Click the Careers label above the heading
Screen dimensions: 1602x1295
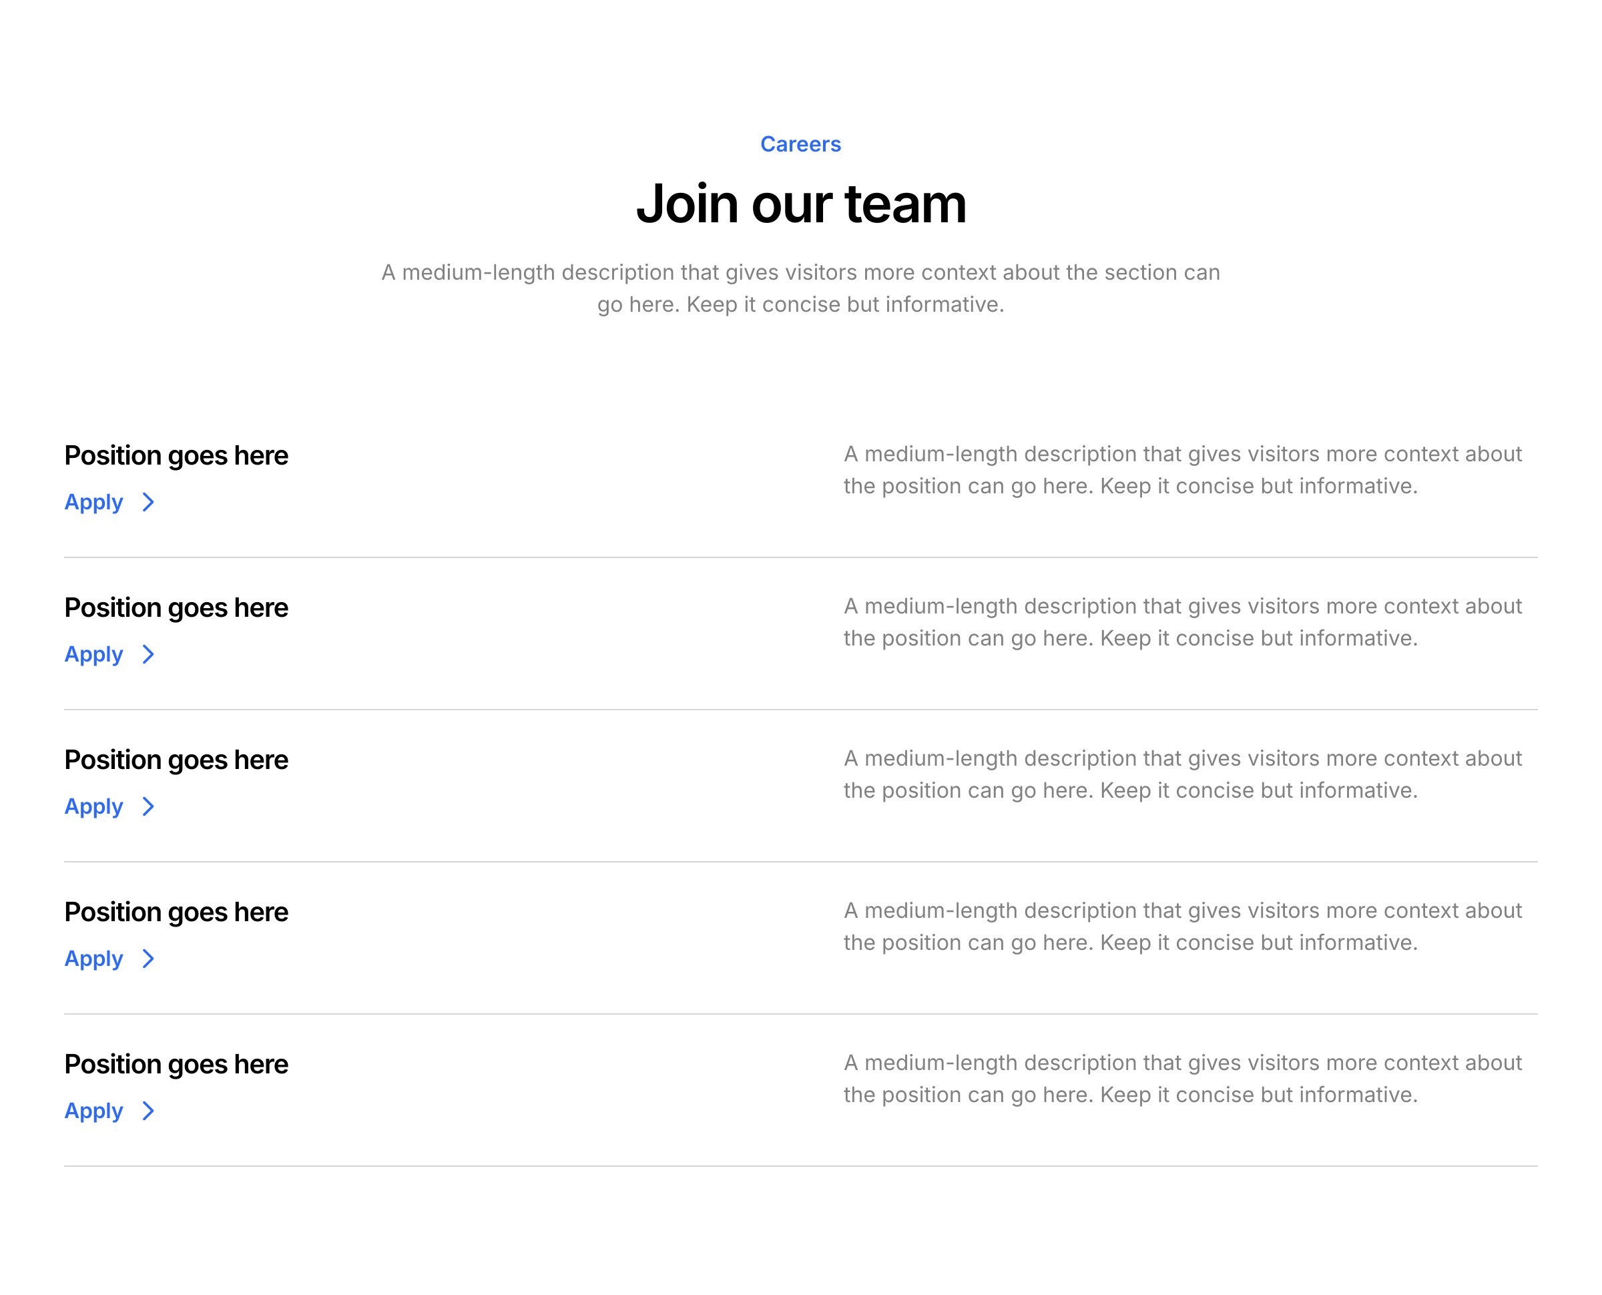800,144
